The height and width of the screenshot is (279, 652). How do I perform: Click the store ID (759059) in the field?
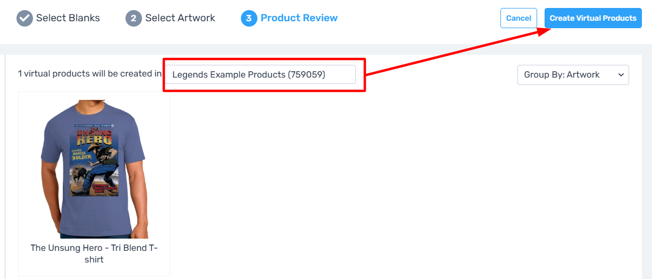(x=306, y=74)
